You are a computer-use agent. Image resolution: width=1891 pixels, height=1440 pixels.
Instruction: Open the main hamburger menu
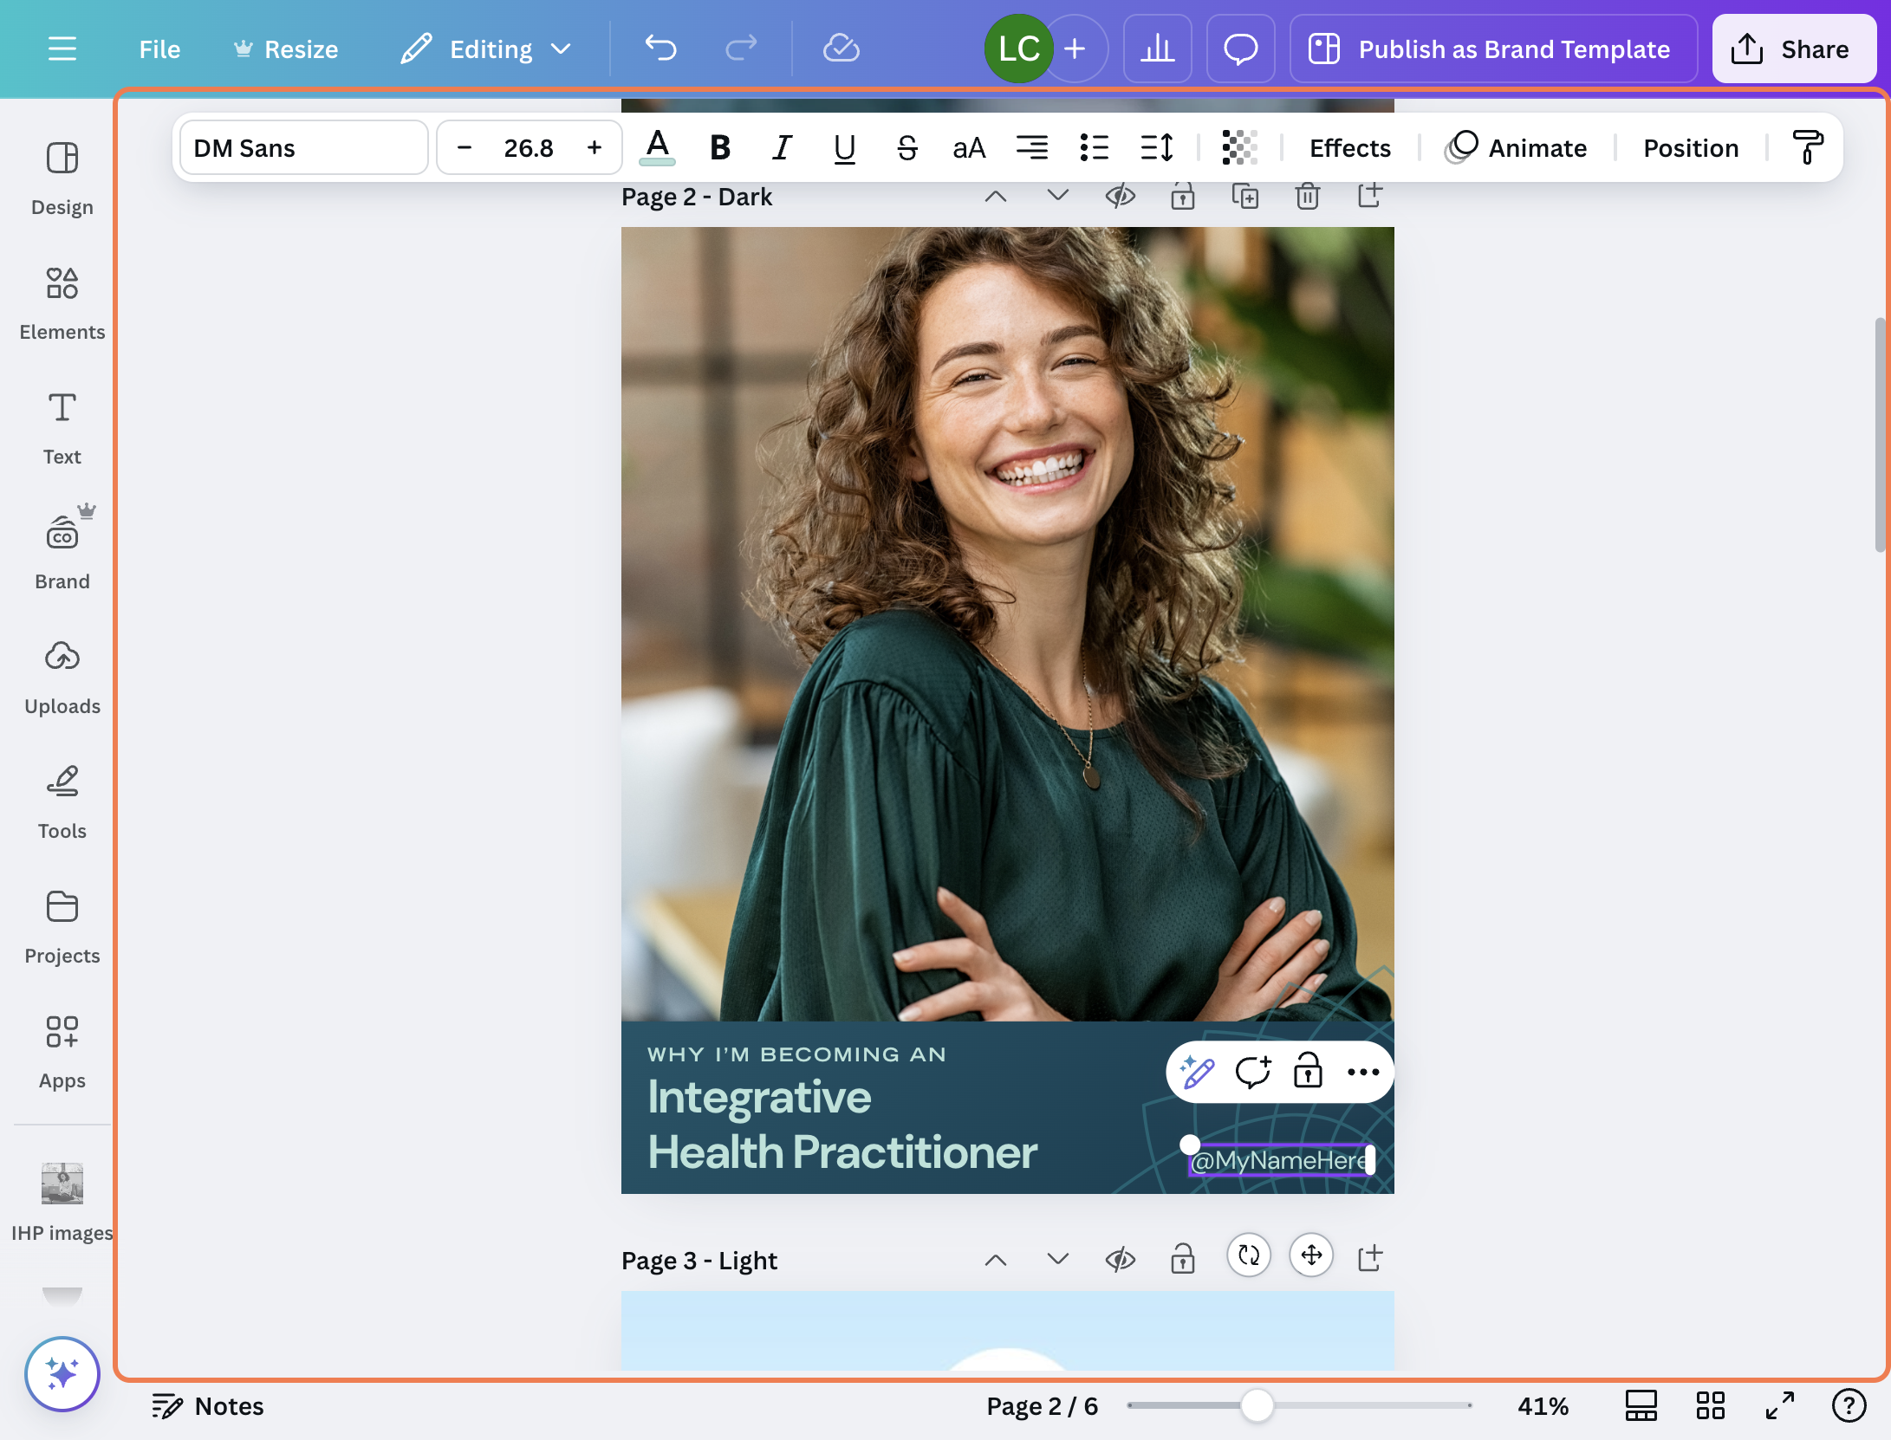[x=62, y=49]
